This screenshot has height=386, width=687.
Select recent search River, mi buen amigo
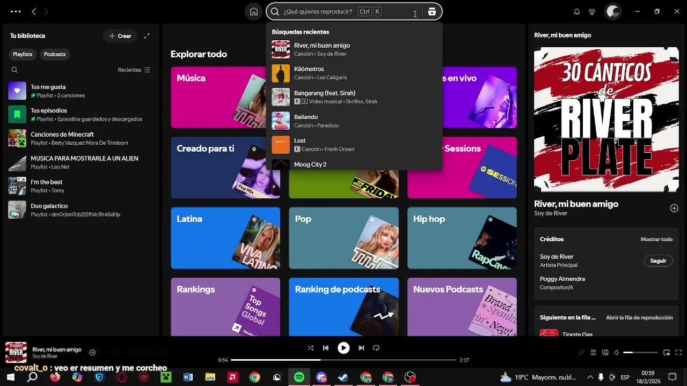(354, 49)
